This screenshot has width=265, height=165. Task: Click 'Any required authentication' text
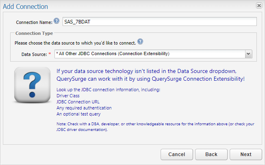coord(84,108)
